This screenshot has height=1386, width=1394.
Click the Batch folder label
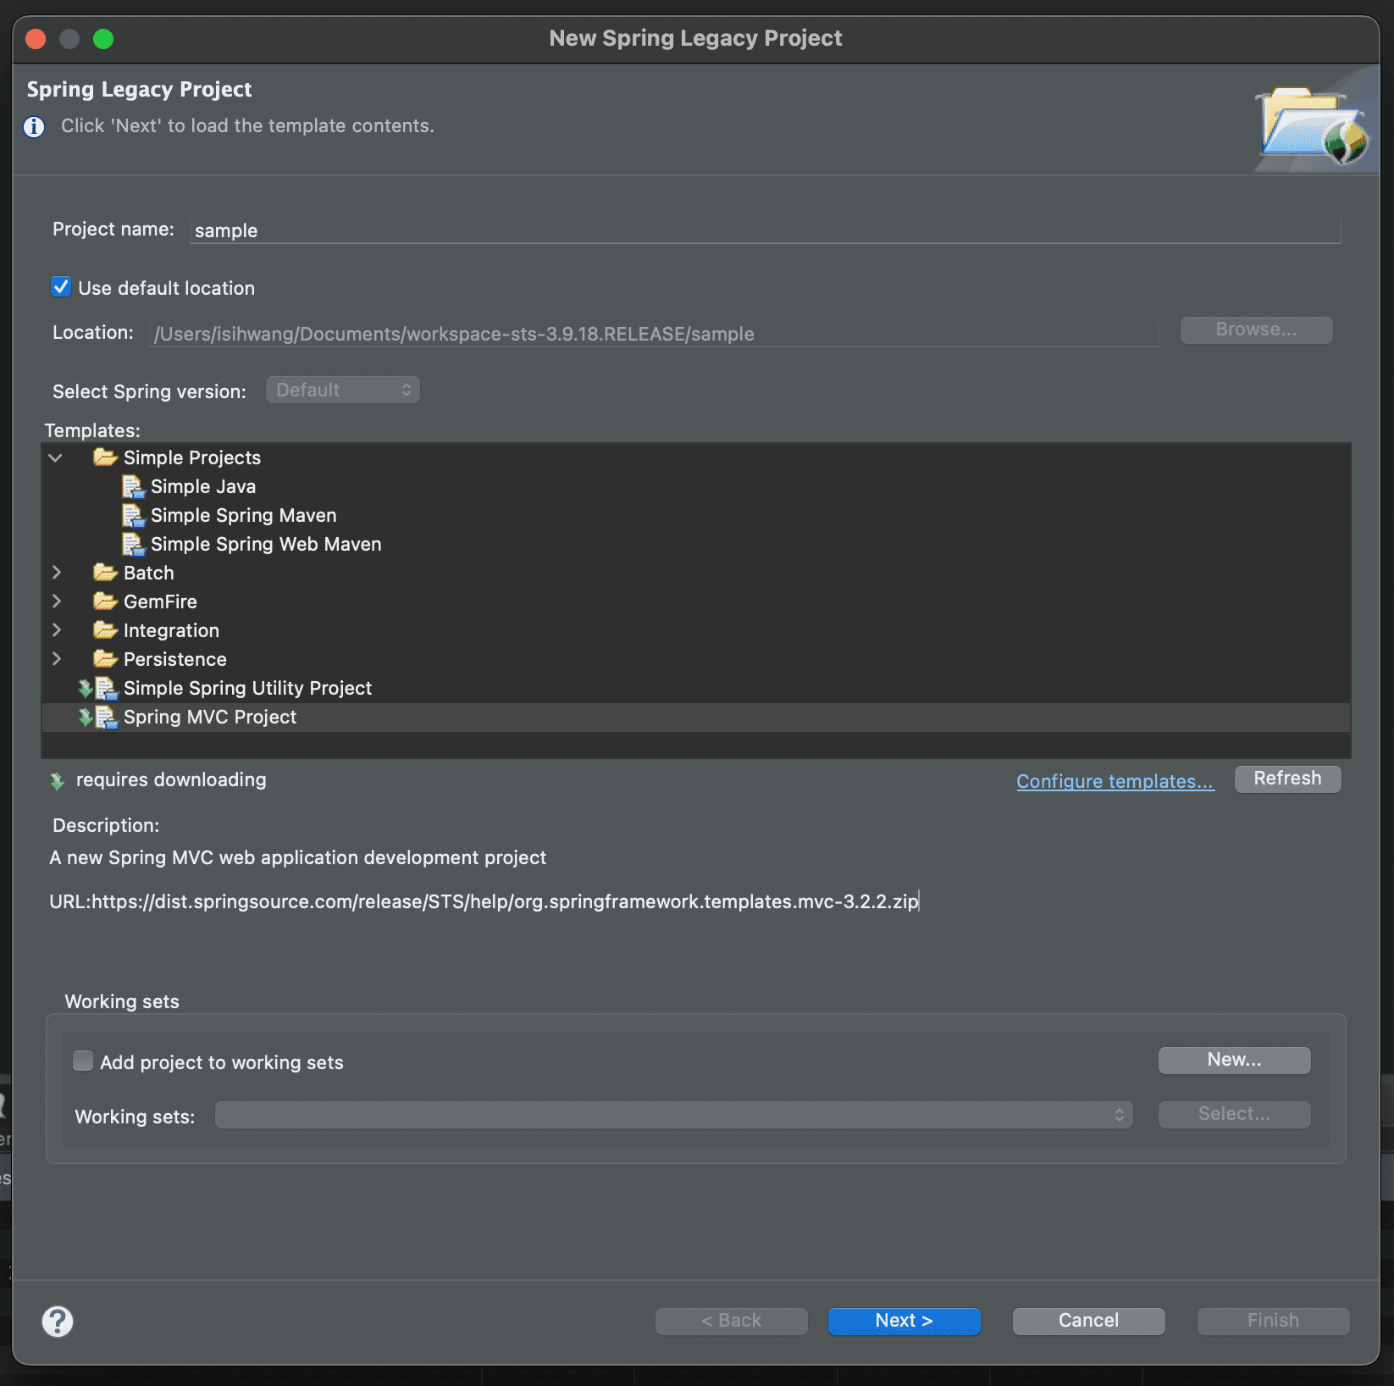click(149, 573)
